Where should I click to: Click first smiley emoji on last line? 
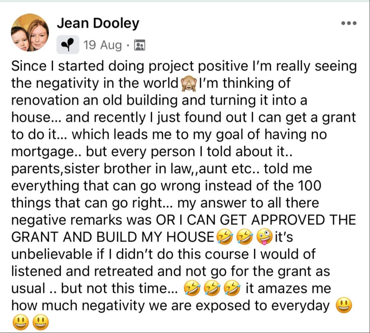(21, 322)
